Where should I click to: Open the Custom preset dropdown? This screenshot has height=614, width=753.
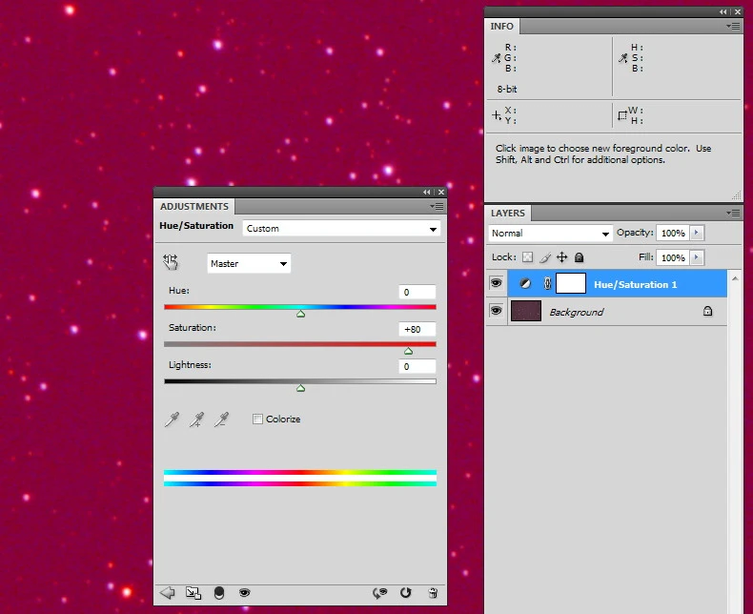point(341,229)
